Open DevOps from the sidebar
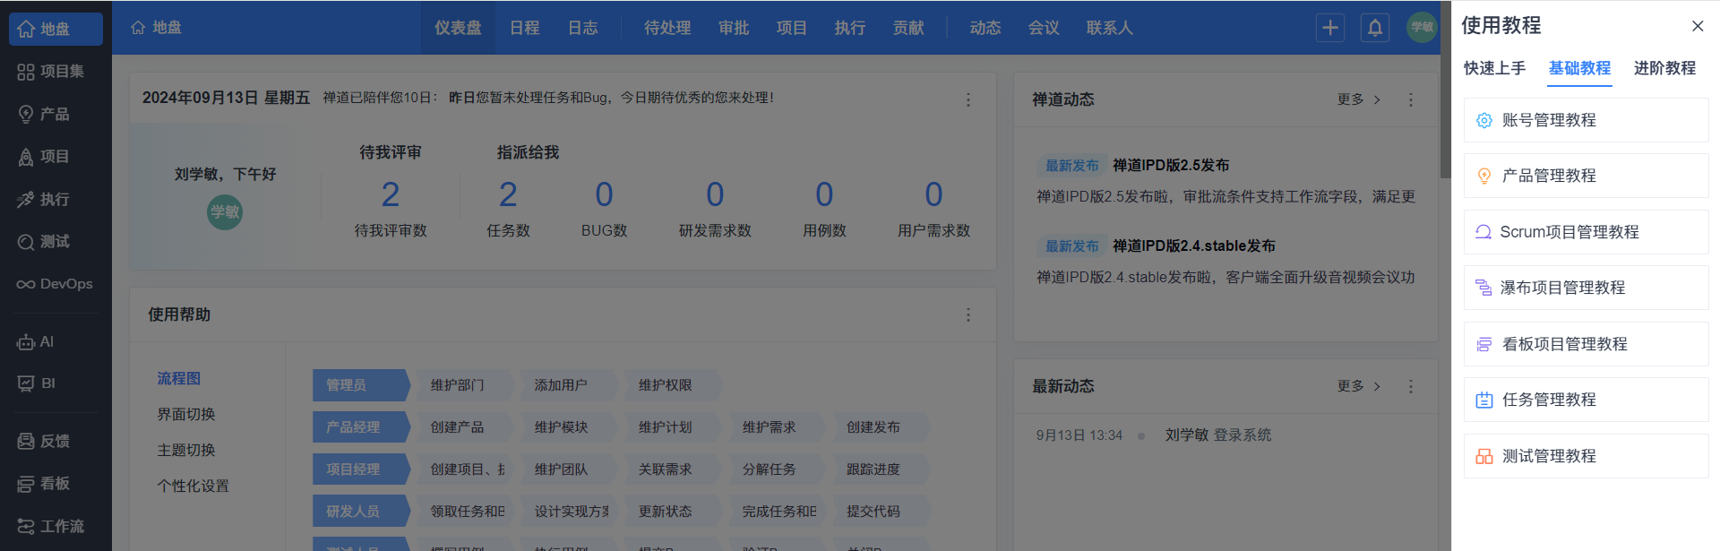The height and width of the screenshot is (551, 1720). click(x=56, y=284)
